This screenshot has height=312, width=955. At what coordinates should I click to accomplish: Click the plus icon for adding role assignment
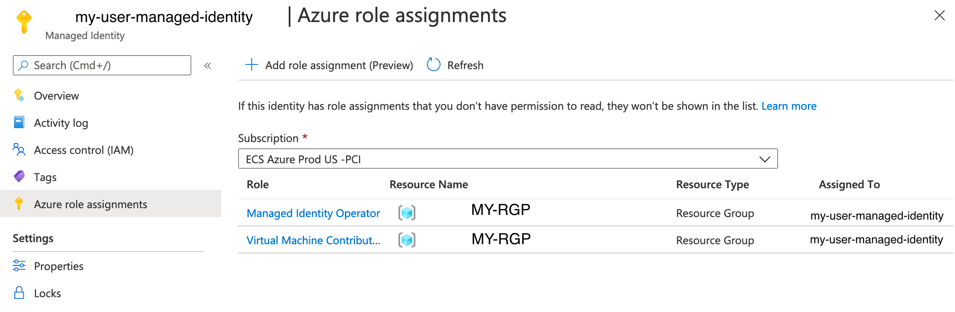252,65
